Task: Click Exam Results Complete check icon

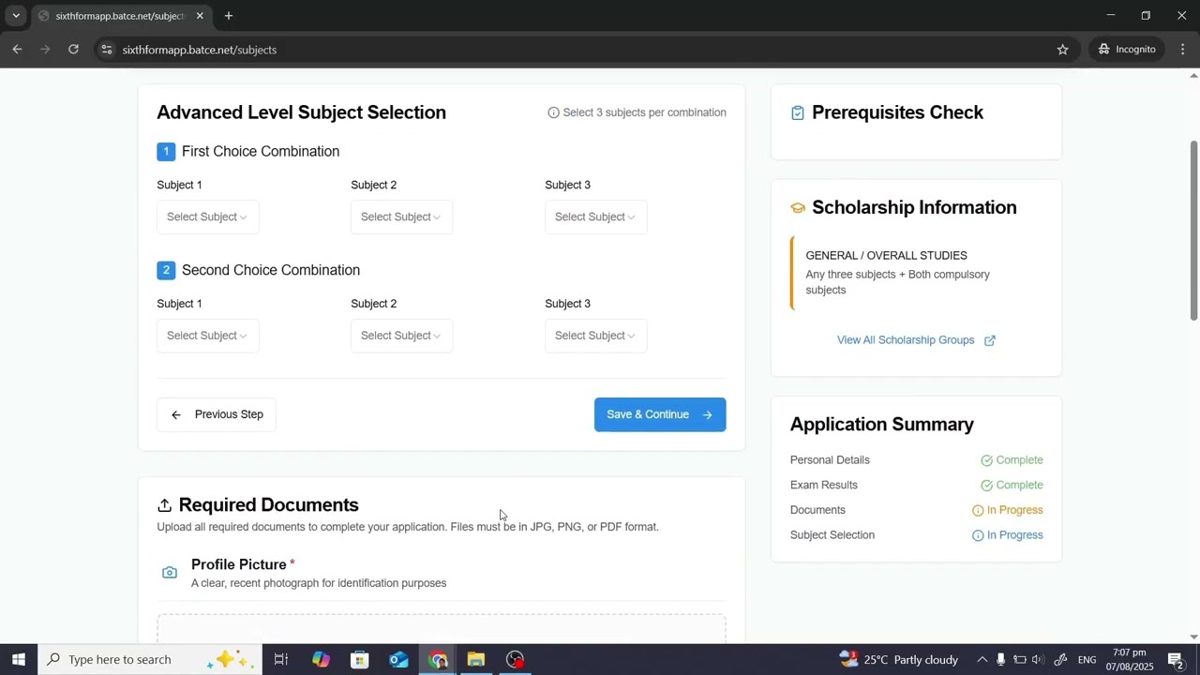Action: click(x=987, y=486)
